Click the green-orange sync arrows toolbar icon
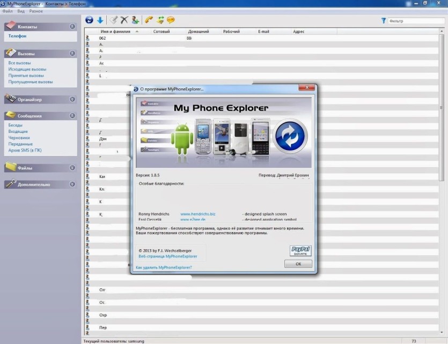 pos(160,20)
